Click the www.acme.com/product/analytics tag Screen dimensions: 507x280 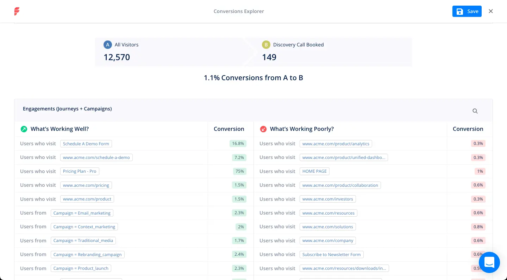tap(336, 144)
